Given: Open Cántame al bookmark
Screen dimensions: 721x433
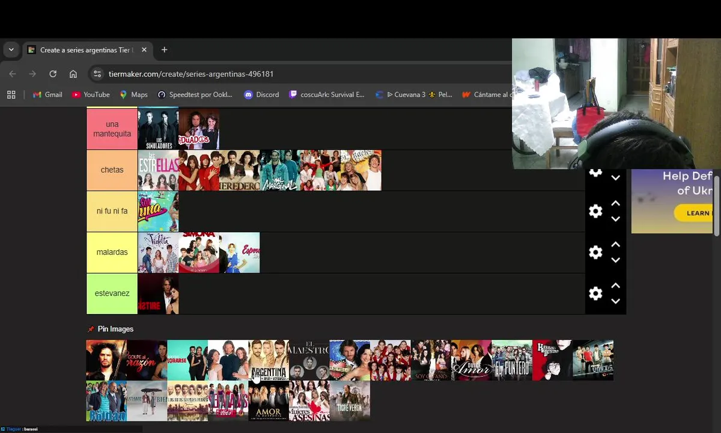Looking at the screenshot, I should click(485, 94).
